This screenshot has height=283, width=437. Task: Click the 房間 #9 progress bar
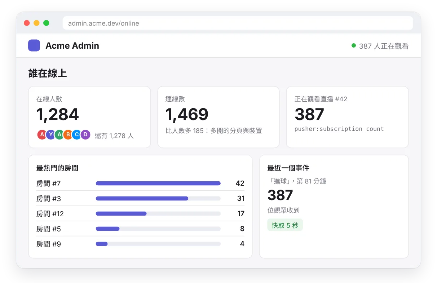(x=158, y=244)
